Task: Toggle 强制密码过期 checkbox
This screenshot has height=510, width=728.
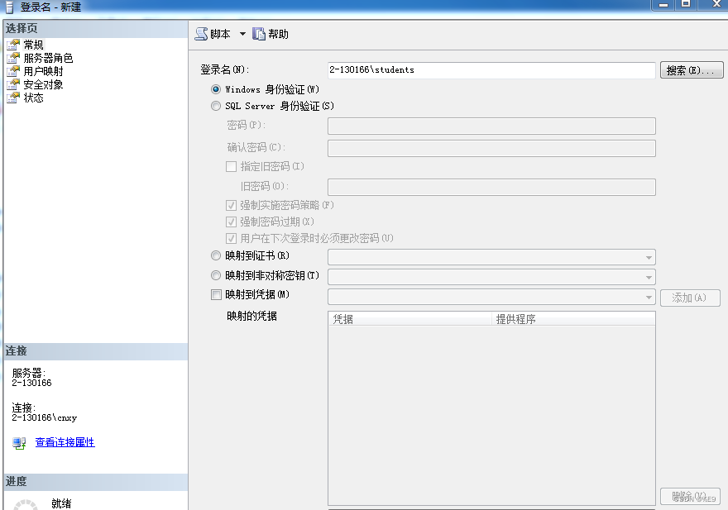Action: point(231,222)
